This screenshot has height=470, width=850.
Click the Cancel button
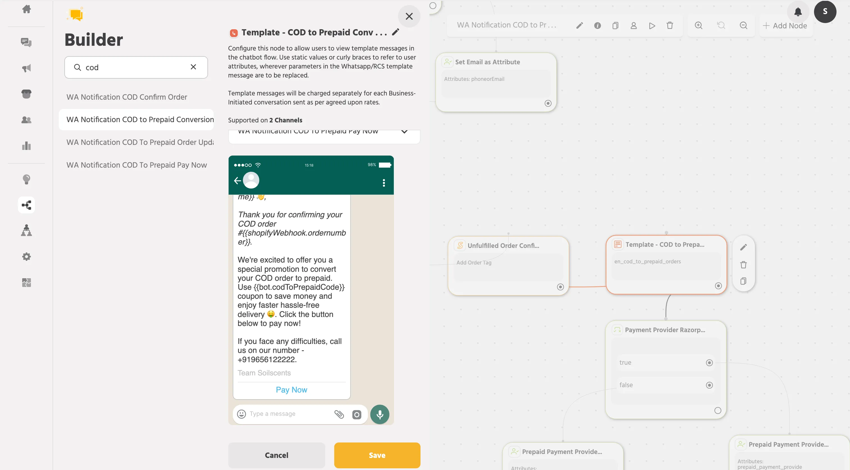click(x=276, y=455)
